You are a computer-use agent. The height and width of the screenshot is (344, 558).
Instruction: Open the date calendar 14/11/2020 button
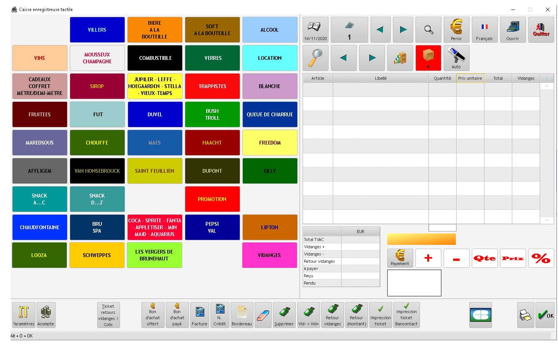[x=316, y=30]
